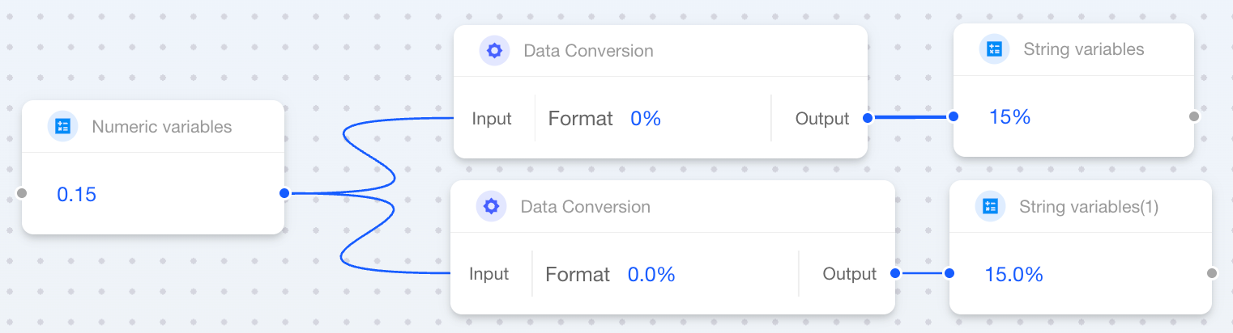This screenshot has height=333, width=1233.
Task: Click the Numeric variables output port dot
Action: [284, 193]
